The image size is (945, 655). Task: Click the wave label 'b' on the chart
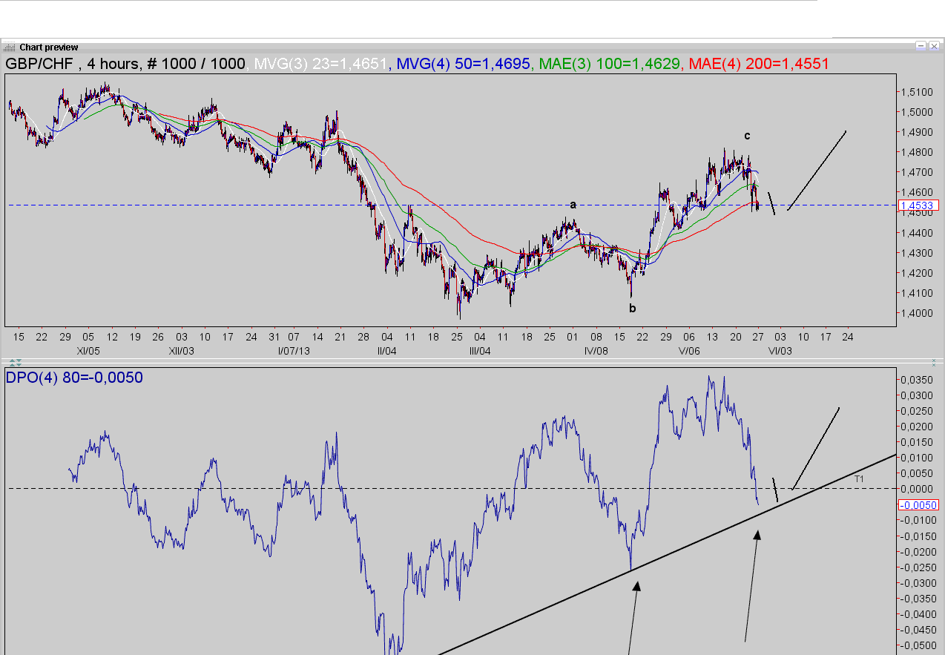633,308
